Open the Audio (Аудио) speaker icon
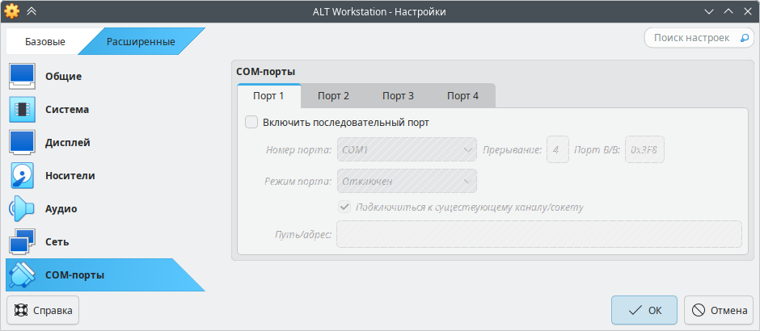Viewport: 760px width, 331px height. (22, 208)
